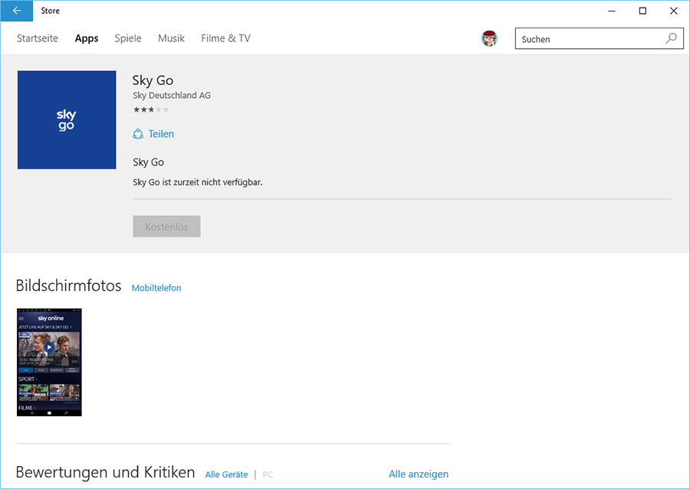Click the back arrow navigation icon
This screenshot has width=690, height=489.
point(16,11)
